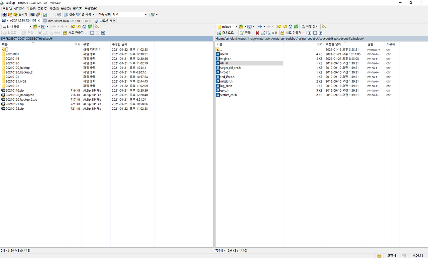The image size is (428, 258).
Task: Select the target_def_cnr.h remote file
Action: [x=230, y=68]
